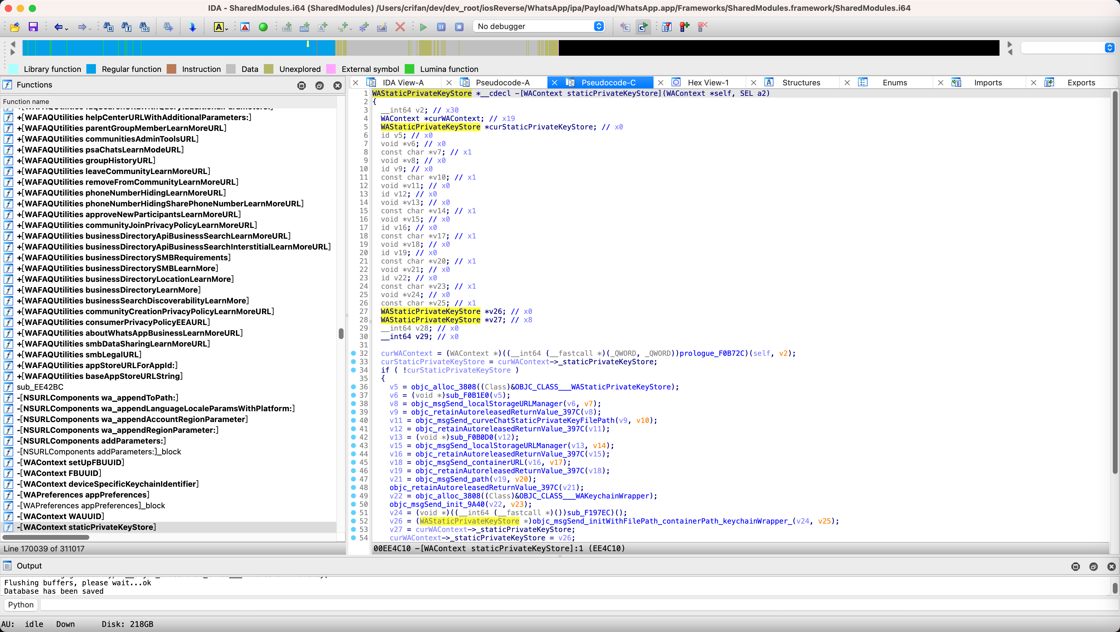Click the add breakpoint traffic light icon
The height and width of the screenshot is (632, 1120).
(684, 27)
